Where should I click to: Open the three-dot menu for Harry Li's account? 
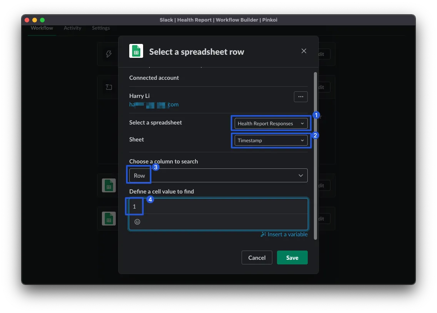(x=300, y=97)
